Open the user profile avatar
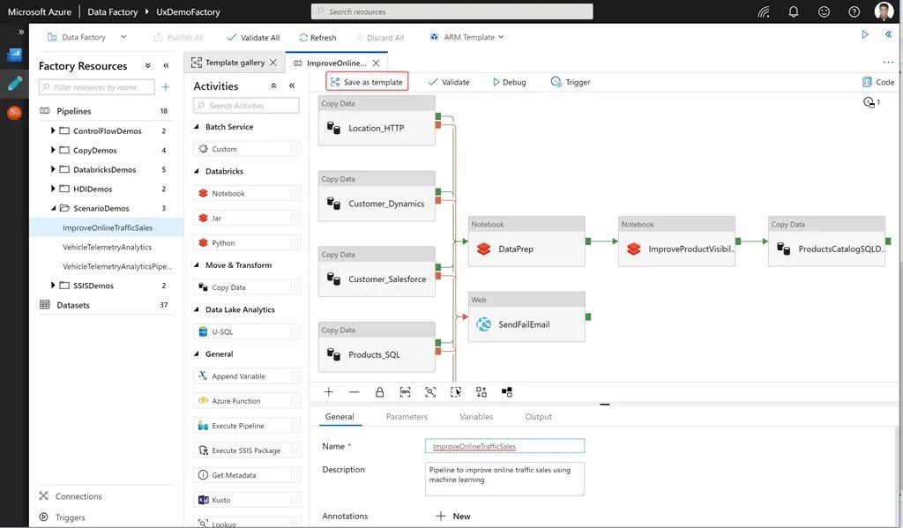This screenshot has height=528, width=903. pyautogui.click(x=884, y=11)
